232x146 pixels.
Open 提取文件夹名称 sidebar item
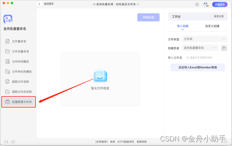click(x=18, y=92)
